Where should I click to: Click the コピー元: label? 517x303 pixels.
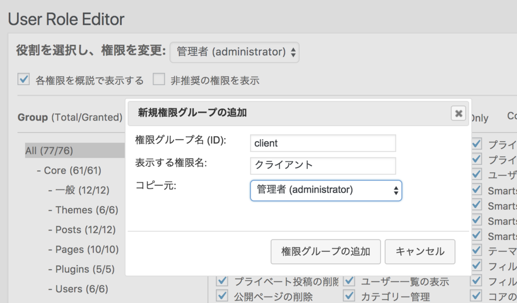click(156, 186)
